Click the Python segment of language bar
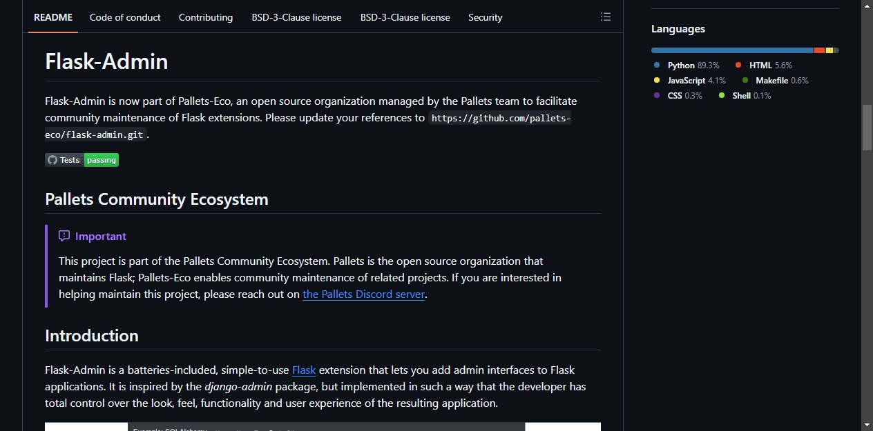Screen dimensions: 873x431 pyautogui.click(x=732, y=50)
